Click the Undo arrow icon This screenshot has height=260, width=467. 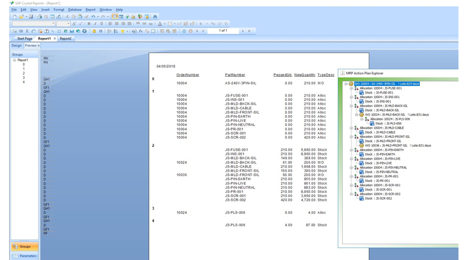(x=93, y=16)
